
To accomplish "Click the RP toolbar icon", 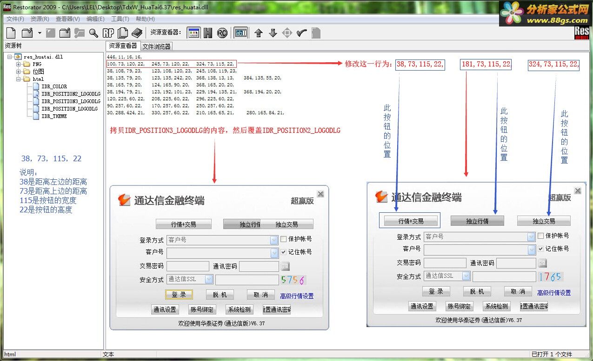I will pos(108,33).
